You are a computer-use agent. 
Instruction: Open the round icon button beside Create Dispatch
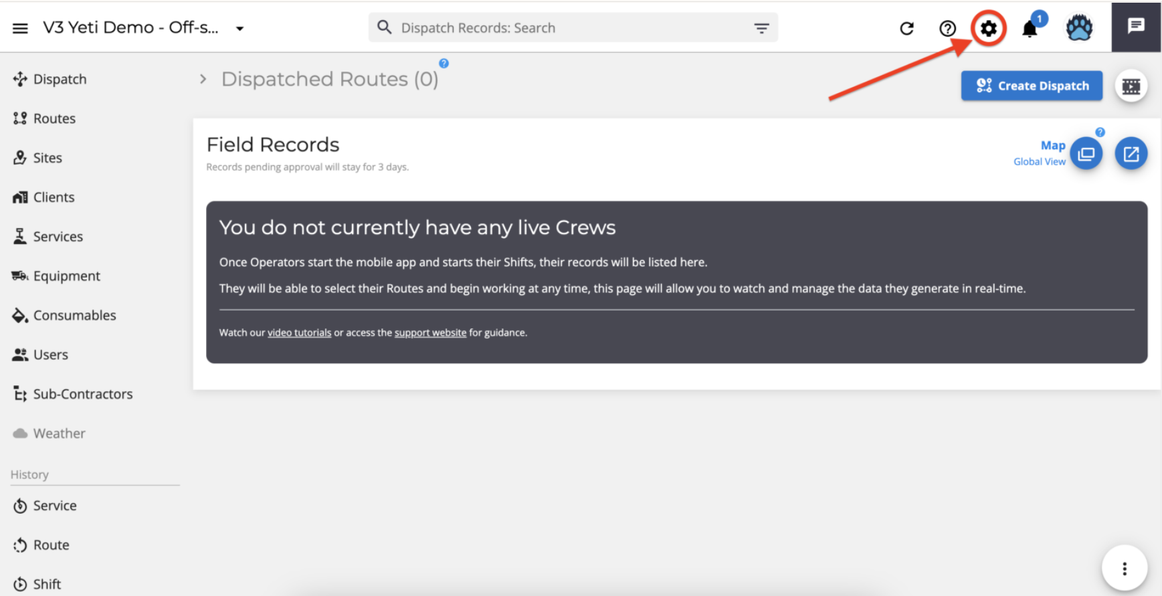pos(1131,86)
